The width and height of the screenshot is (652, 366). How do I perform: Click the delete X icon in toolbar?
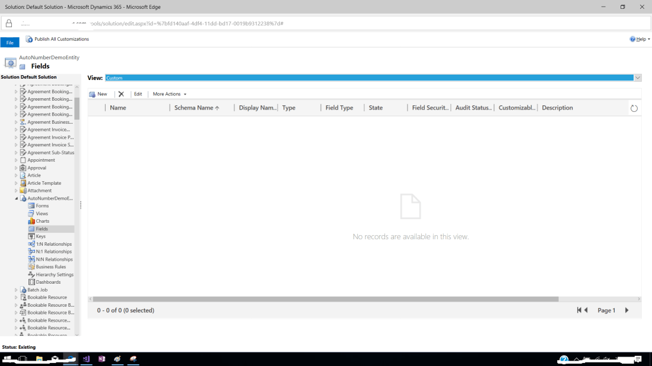point(121,94)
